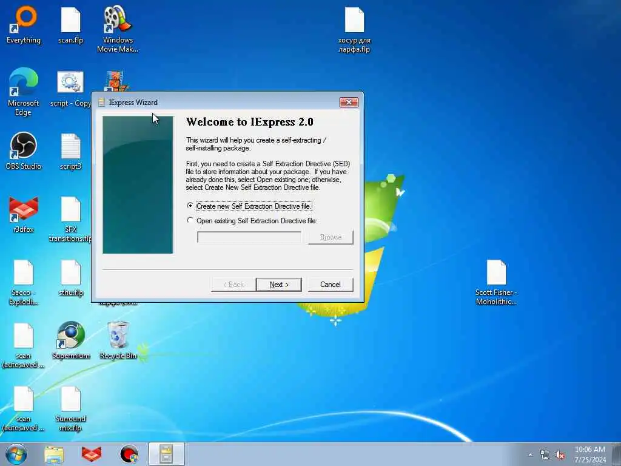The width and height of the screenshot is (621, 466).
Task: Click the disabled Back button
Action: [233, 285]
